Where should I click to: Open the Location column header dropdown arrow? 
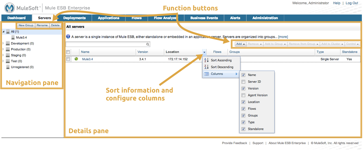pos(204,52)
